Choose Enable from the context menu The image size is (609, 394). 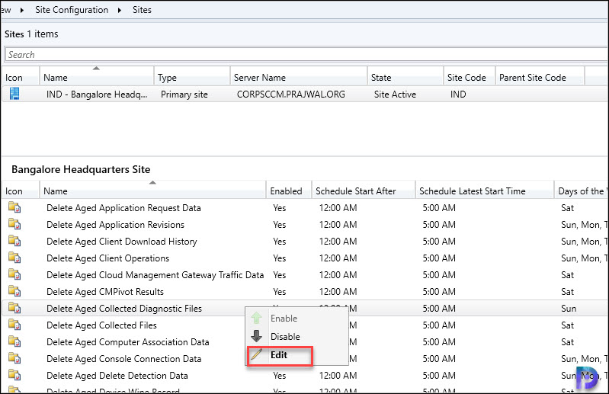click(x=284, y=319)
